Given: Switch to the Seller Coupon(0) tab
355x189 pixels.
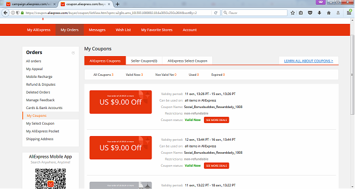Looking at the screenshot, I should tap(144, 61).
